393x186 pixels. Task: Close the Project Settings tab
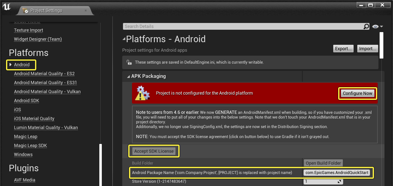(86, 10)
